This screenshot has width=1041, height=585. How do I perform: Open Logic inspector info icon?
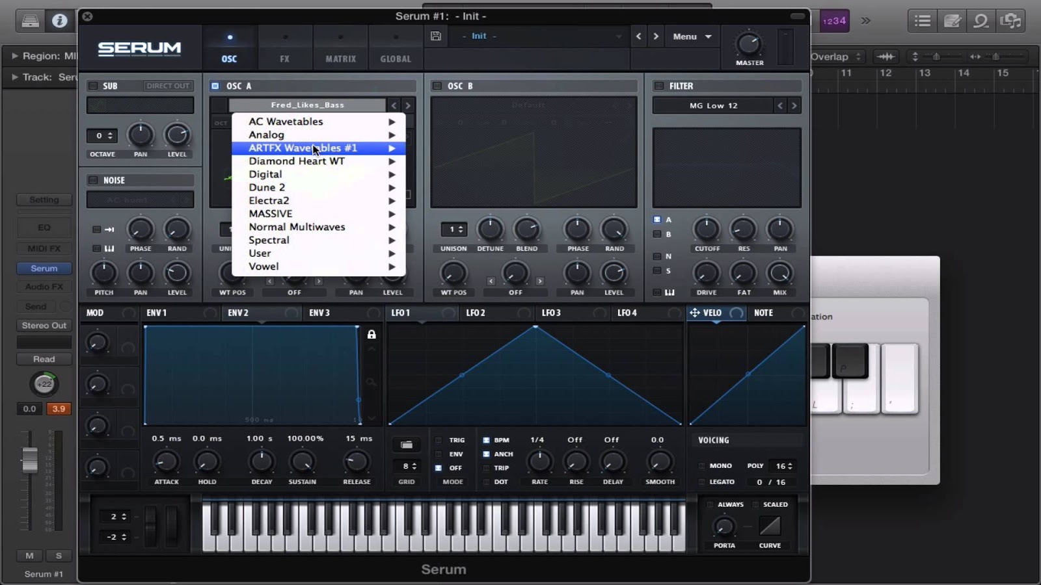59,21
